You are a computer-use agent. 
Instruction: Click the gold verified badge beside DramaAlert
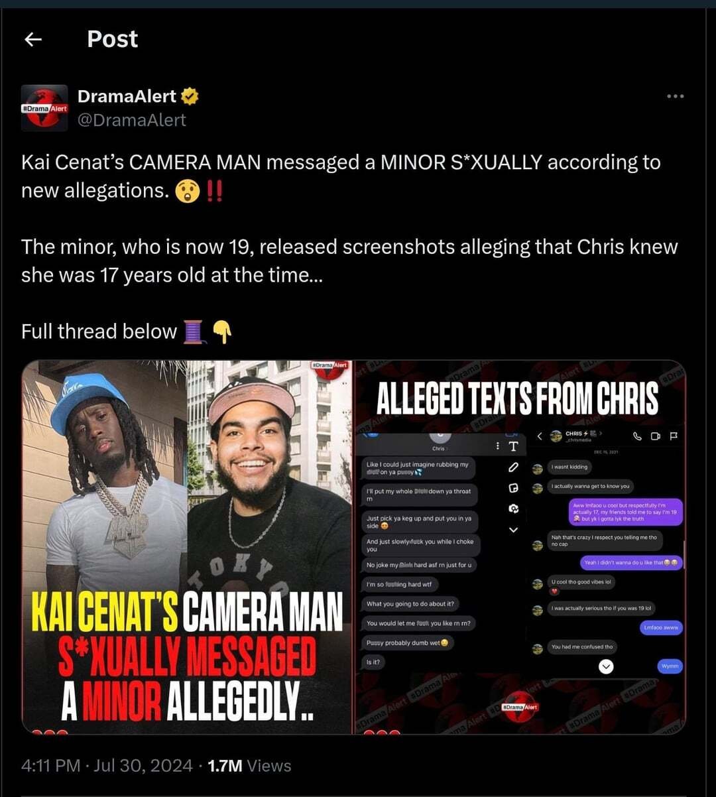tap(190, 97)
